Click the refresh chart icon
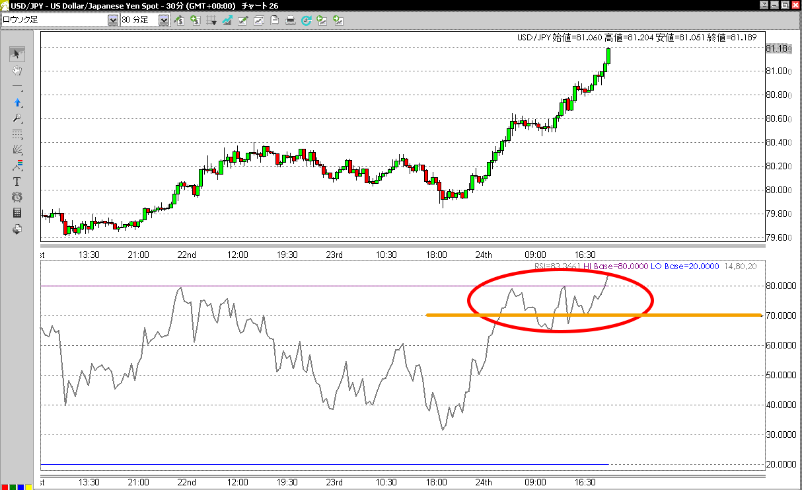The width and height of the screenshot is (802, 490). coord(306,20)
